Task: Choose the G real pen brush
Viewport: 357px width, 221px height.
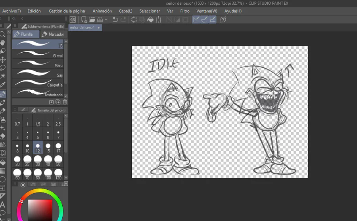Action: coord(38,54)
